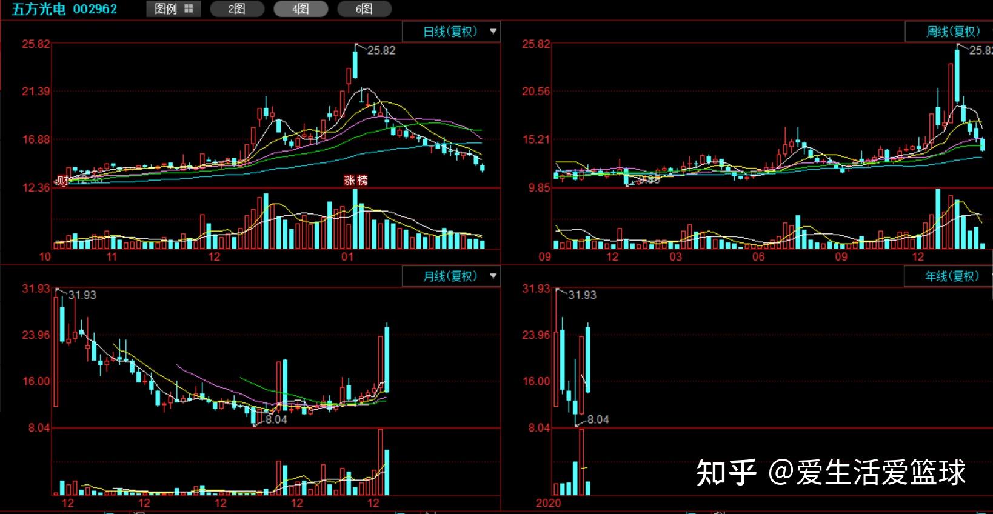This screenshot has width=993, height=514.
Task: Click the 23.96 price level on monthly chart axis
Action: [36, 335]
